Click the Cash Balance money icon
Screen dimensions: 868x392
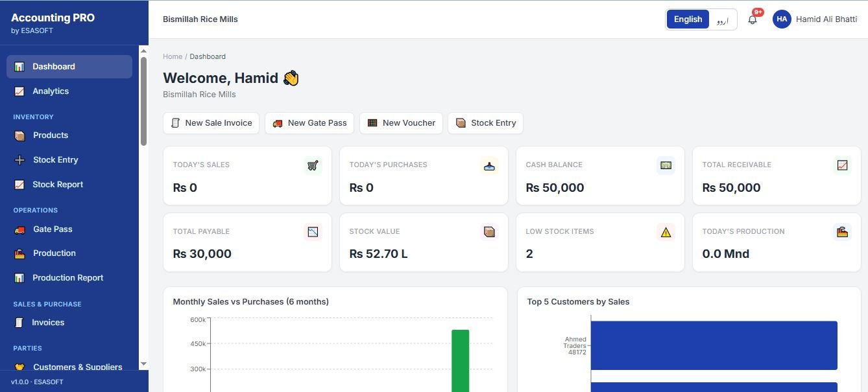coord(666,165)
